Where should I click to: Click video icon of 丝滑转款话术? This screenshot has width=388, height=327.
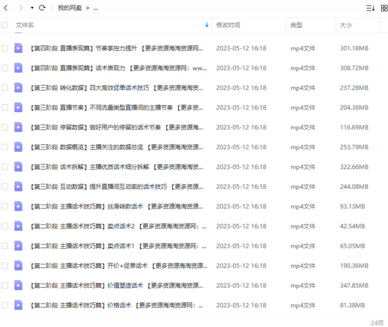click(18, 206)
